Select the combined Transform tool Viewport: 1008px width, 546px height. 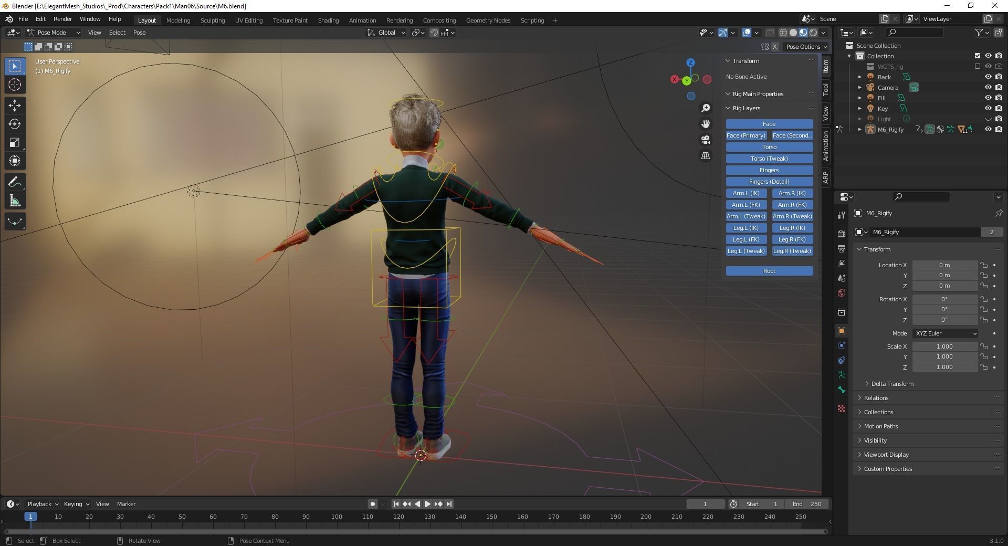(x=15, y=161)
